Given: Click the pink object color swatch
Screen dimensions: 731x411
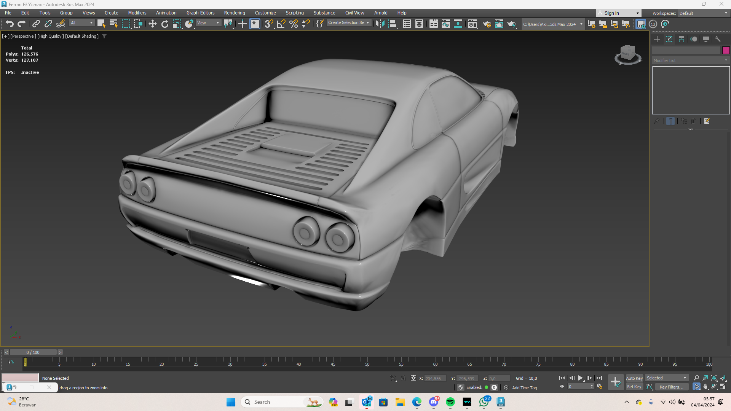Looking at the screenshot, I should pyautogui.click(x=726, y=50).
